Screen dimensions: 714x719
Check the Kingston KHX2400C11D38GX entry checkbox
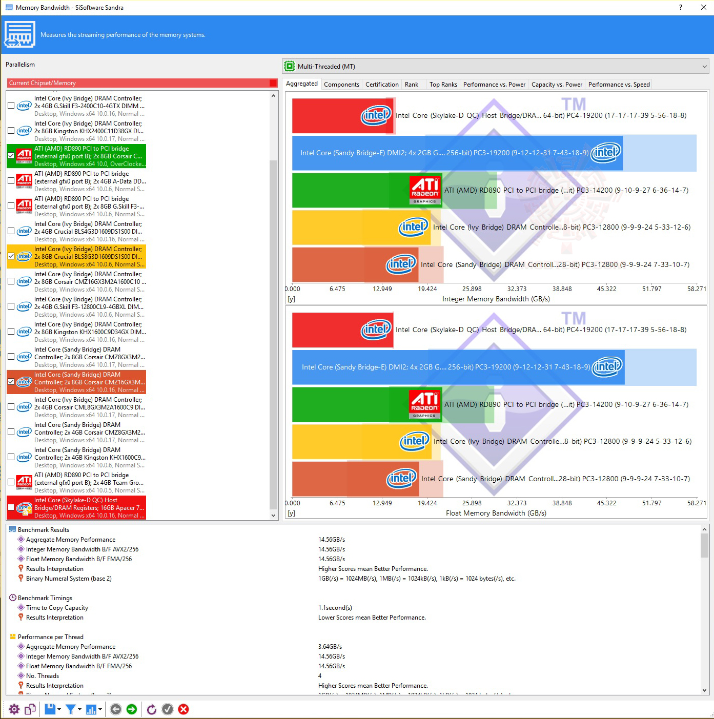(x=11, y=131)
